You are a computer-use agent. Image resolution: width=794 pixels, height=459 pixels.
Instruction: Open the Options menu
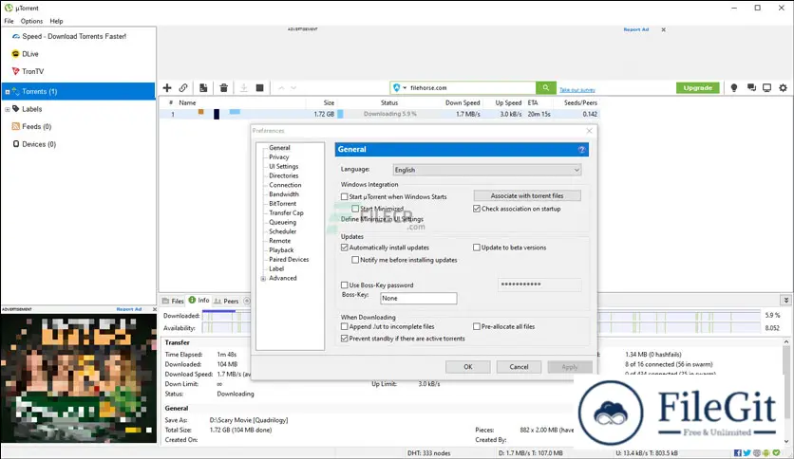pyautogui.click(x=31, y=21)
